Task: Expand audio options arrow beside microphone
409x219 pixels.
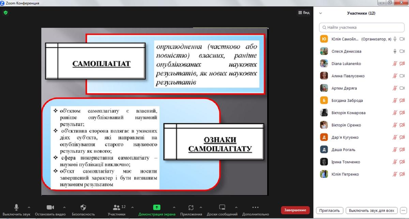Action: point(29,207)
